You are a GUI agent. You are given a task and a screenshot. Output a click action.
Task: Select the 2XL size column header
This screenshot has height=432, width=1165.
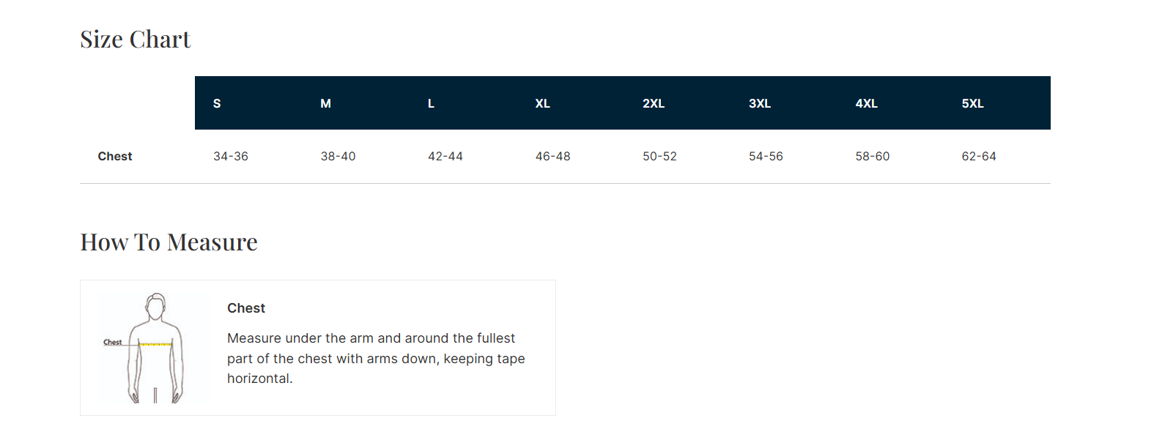click(x=654, y=104)
